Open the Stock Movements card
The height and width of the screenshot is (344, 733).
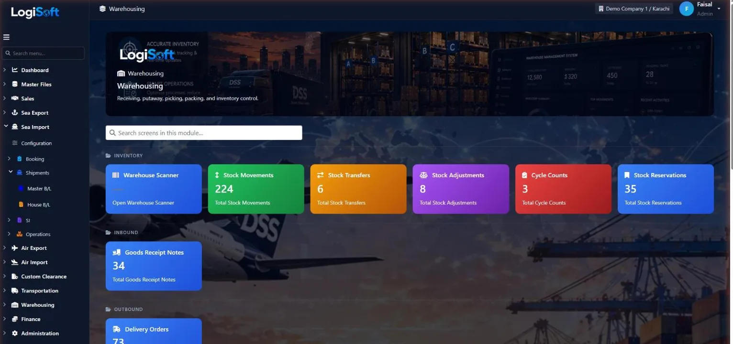point(256,189)
